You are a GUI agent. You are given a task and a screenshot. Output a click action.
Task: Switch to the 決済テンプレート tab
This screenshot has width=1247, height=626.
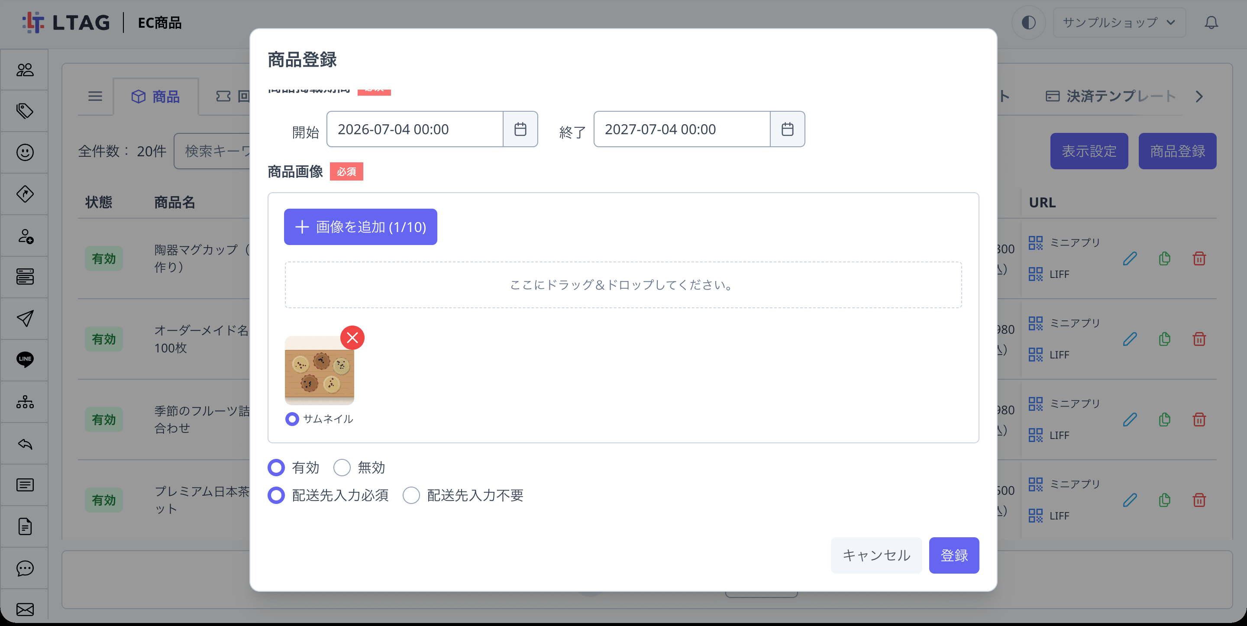[x=1111, y=97]
